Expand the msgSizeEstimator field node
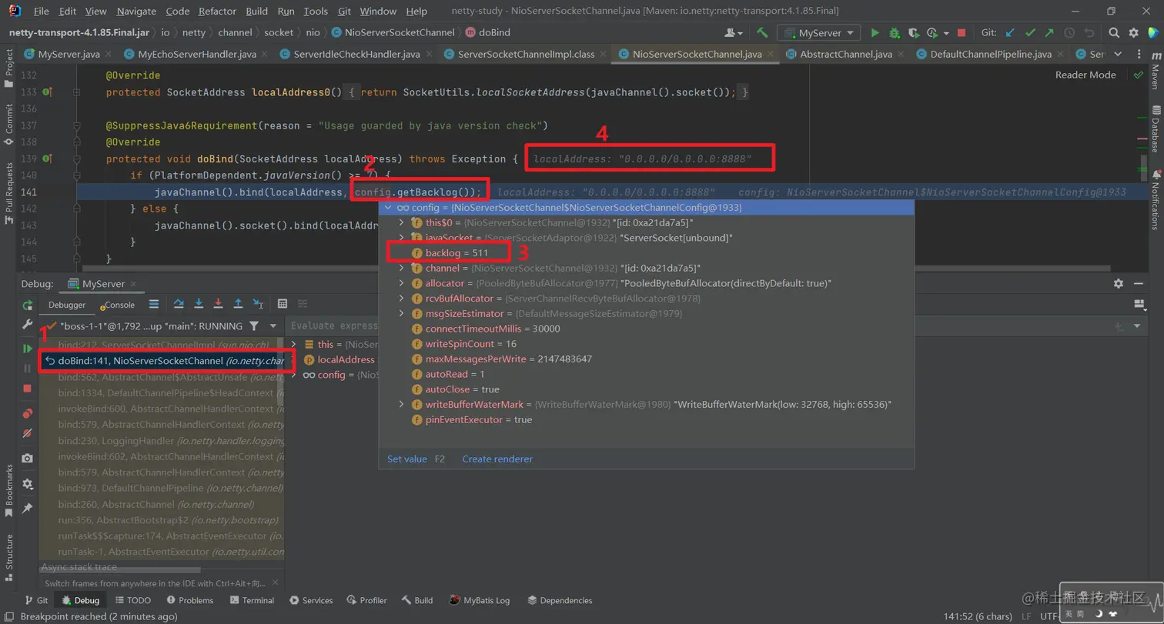The height and width of the screenshot is (624, 1164). [x=401, y=314]
